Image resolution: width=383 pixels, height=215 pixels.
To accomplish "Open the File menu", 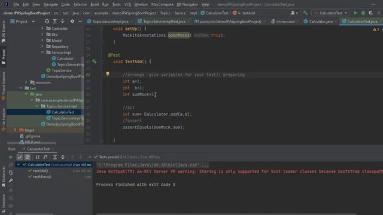I will pyautogui.click(x=16, y=4).
